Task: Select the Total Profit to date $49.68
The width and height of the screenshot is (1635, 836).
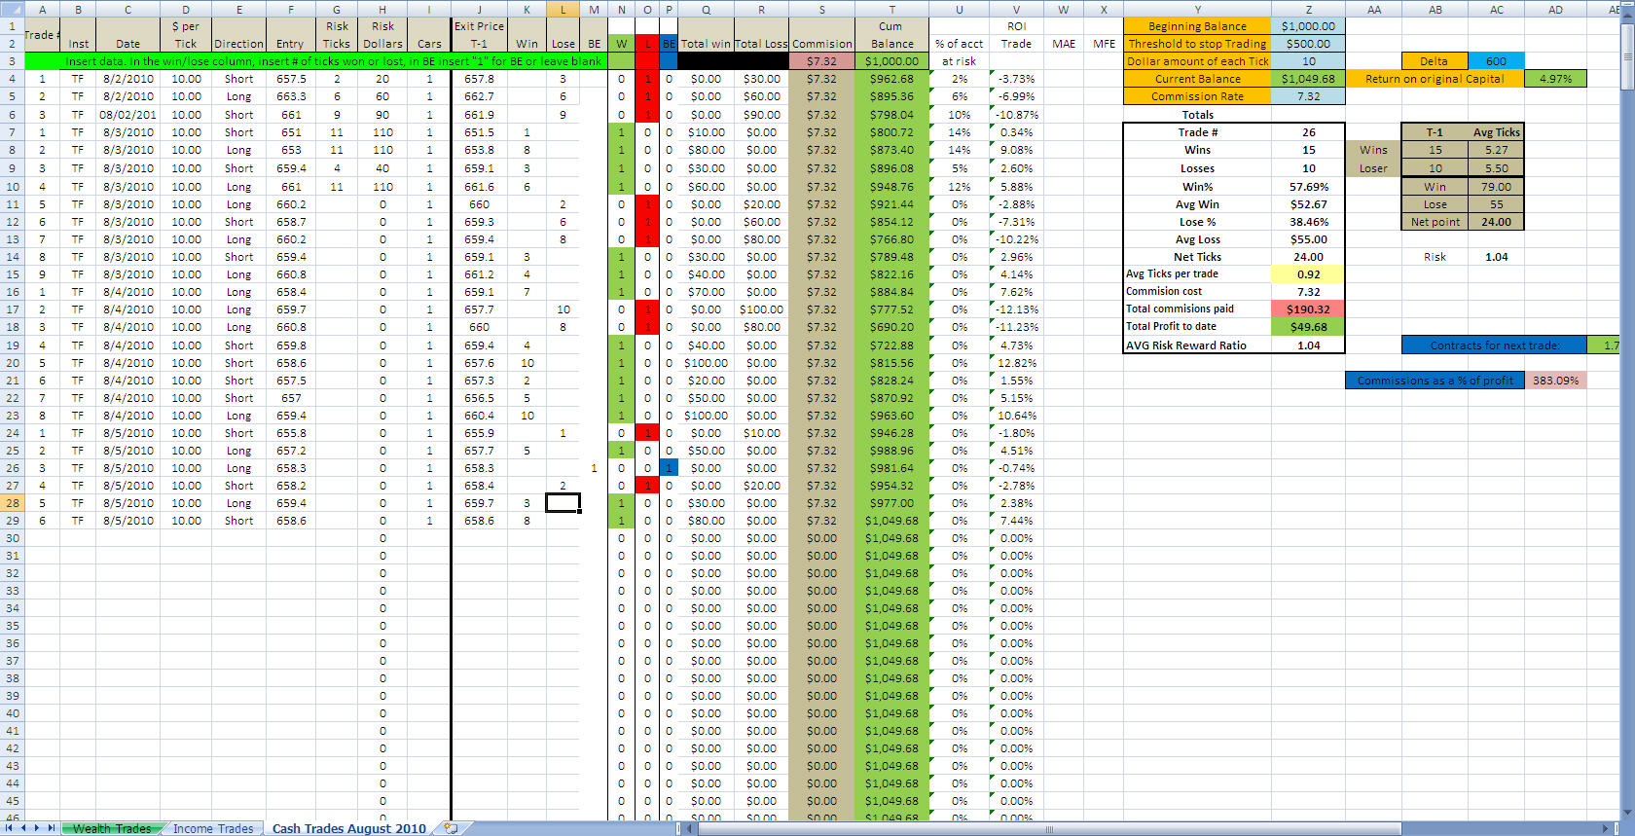Action: point(1308,327)
